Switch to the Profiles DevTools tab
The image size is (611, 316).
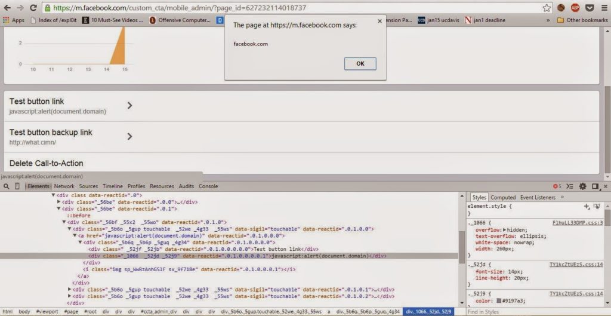[x=137, y=186]
